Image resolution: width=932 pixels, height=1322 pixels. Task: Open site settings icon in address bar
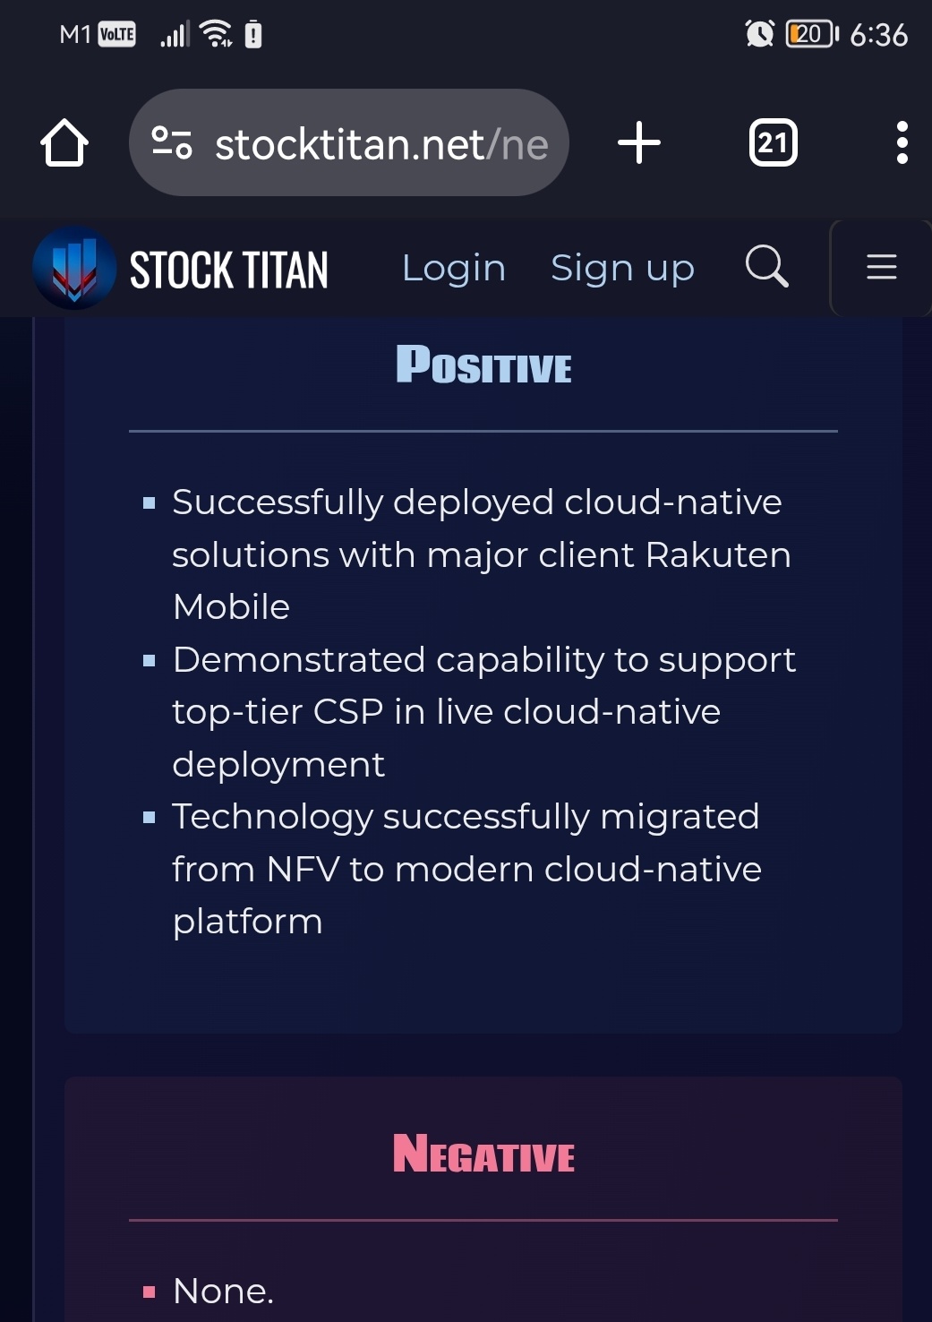click(172, 142)
